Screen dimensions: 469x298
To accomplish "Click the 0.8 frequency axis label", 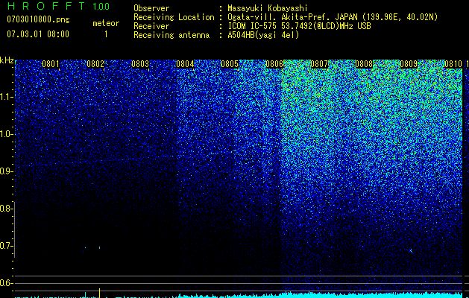I will point(6,209).
